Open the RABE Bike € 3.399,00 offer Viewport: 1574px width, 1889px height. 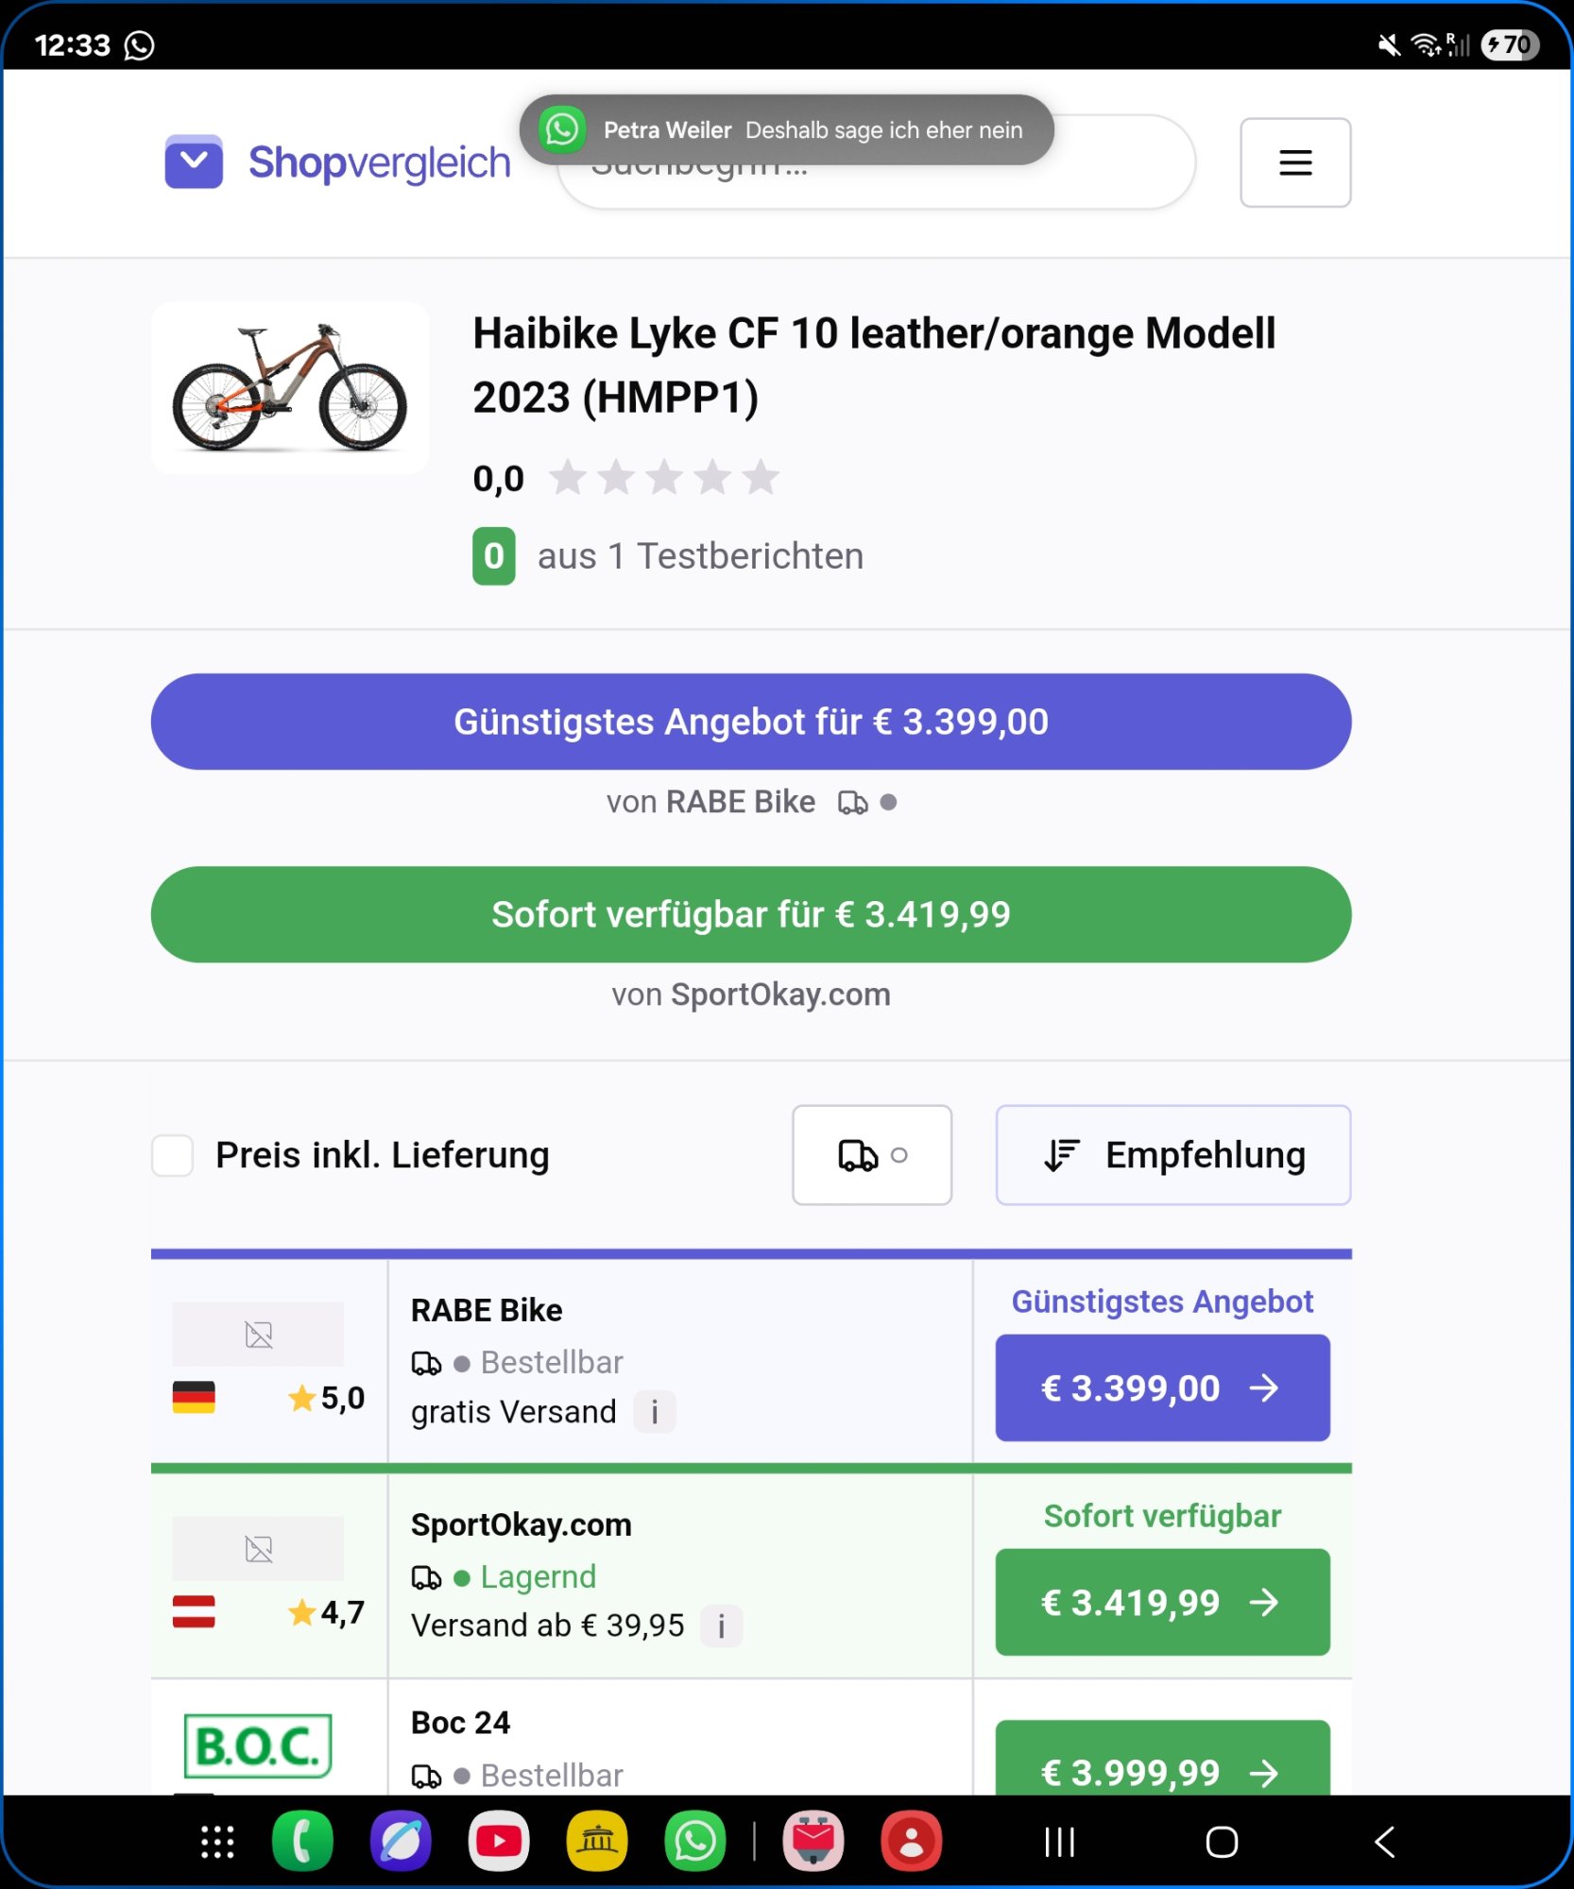pos(1161,1387)
